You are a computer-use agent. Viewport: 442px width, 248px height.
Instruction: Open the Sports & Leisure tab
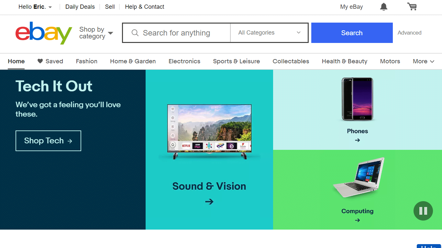[236, 61]
